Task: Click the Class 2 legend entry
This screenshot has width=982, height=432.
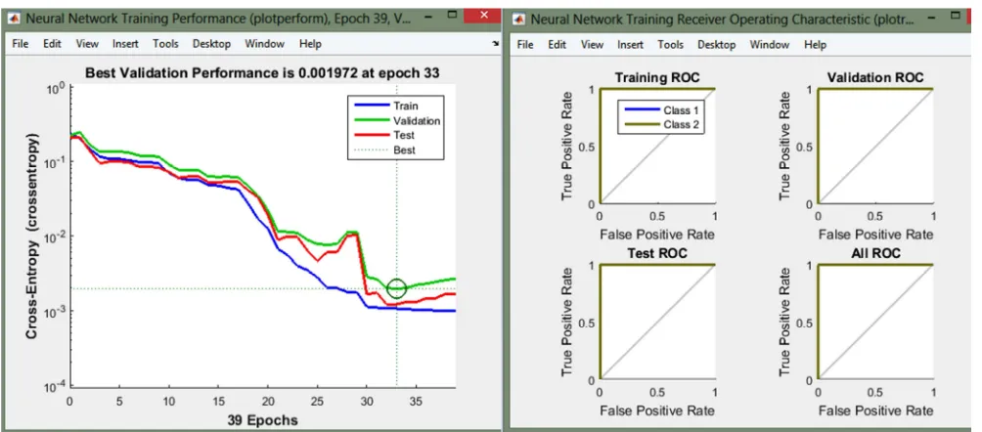Action: pyautogui.click(x=661, y=124)
